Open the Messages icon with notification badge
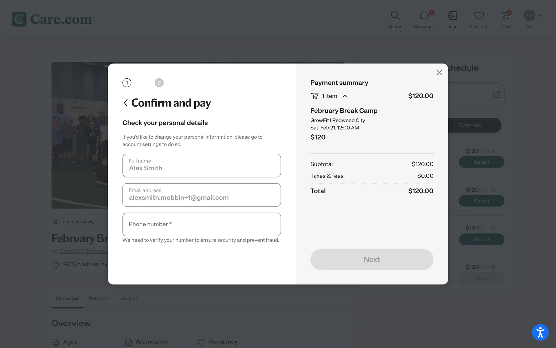 coord(424,19)
